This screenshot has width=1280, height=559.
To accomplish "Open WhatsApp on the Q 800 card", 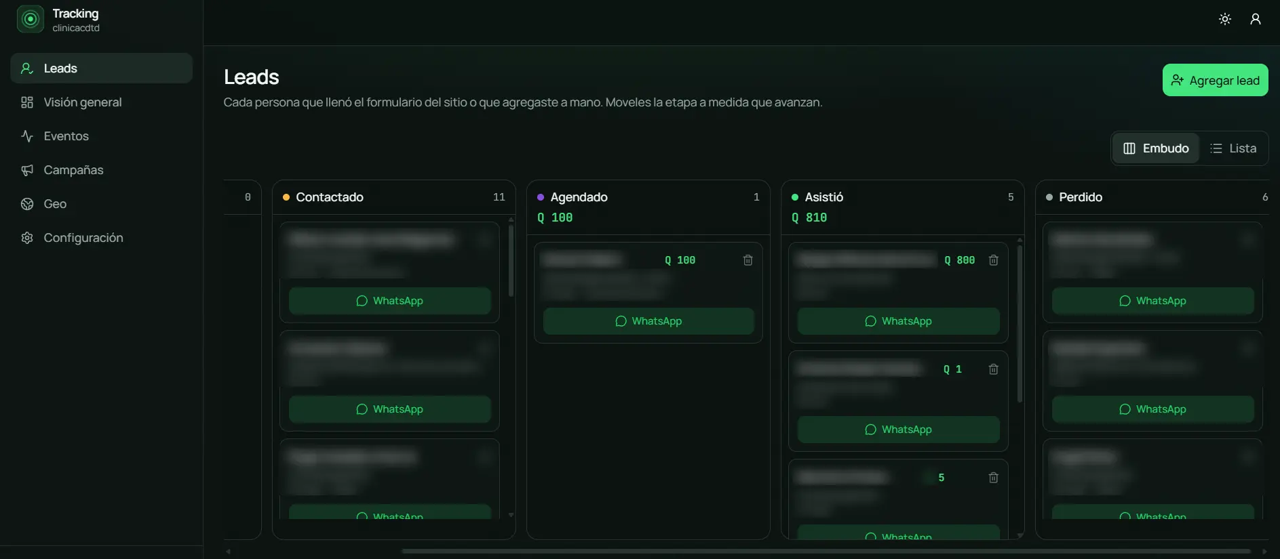I will coord(898,321).
